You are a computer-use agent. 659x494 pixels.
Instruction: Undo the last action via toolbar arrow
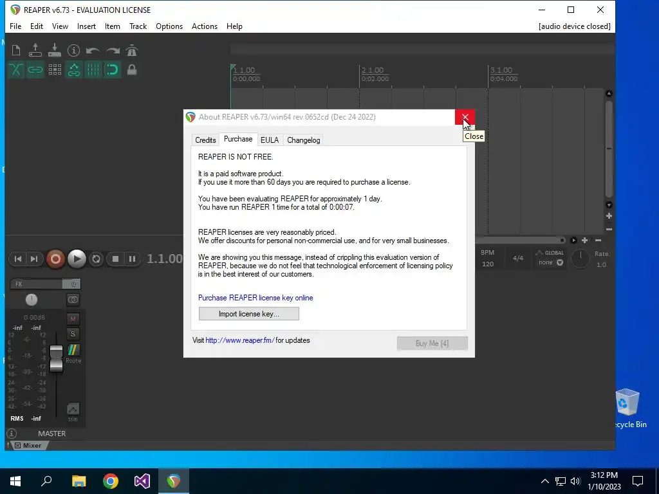point(93,50)
